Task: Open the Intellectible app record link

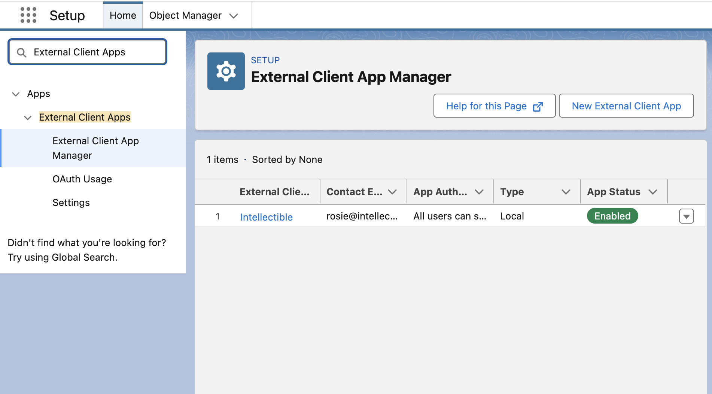Action: point(266,217)
